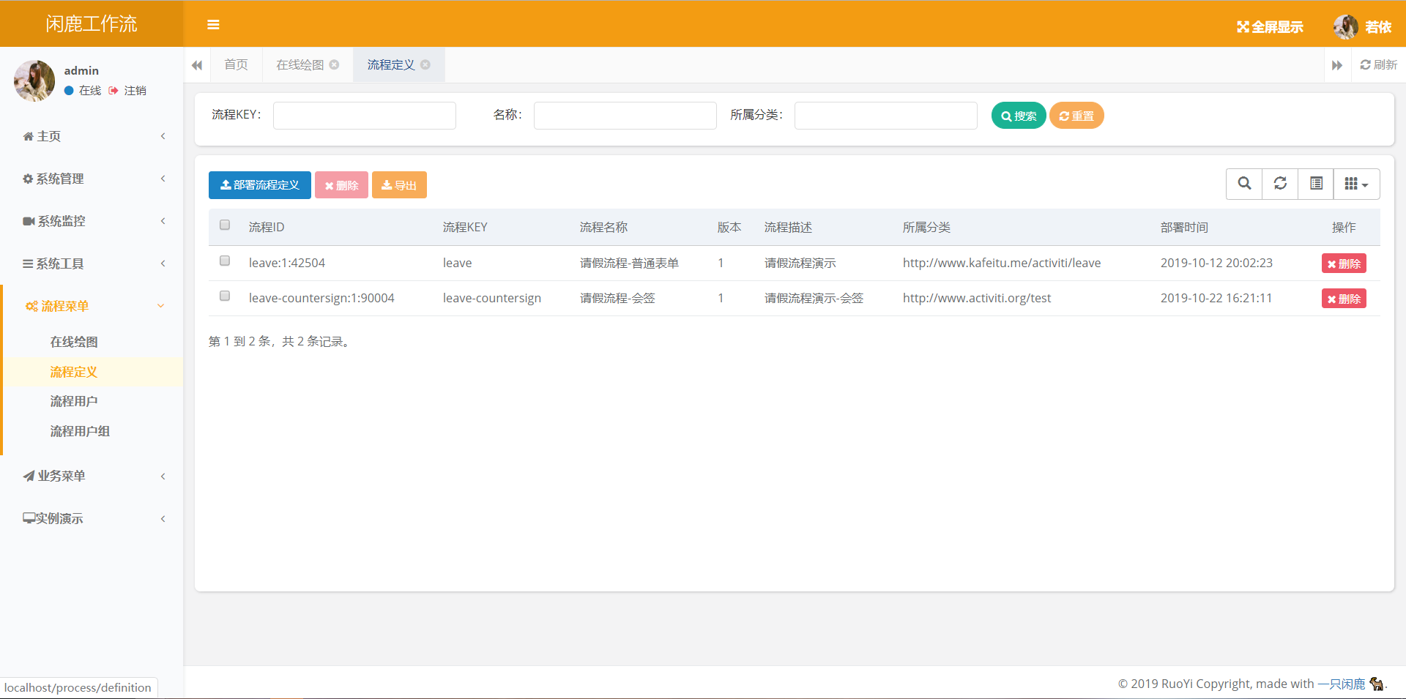This screenshot has width=1406, height=699.
Task: Click the 刷新 refresh tab button
Action: (x=1379, y=65)
